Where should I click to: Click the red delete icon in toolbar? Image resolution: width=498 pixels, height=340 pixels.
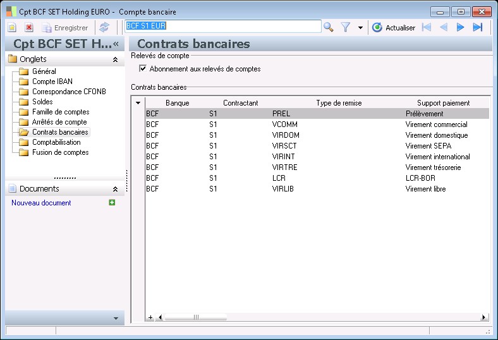pyautogui.click(x=29, y=27)
